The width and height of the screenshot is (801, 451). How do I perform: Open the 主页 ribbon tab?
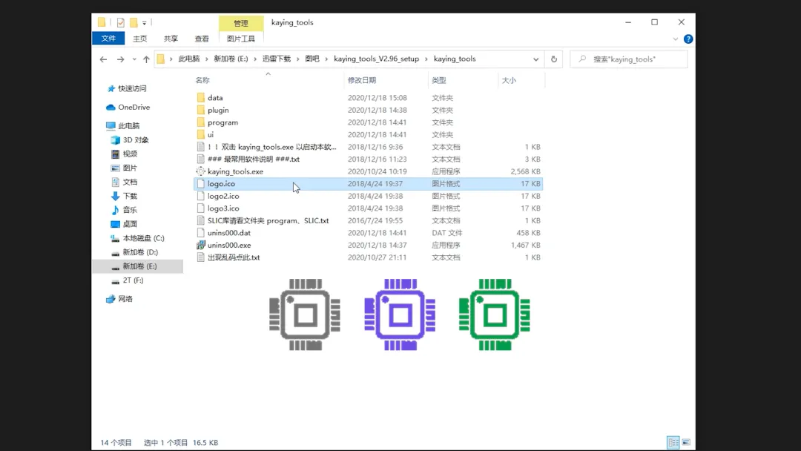click(x=140, y=39)
